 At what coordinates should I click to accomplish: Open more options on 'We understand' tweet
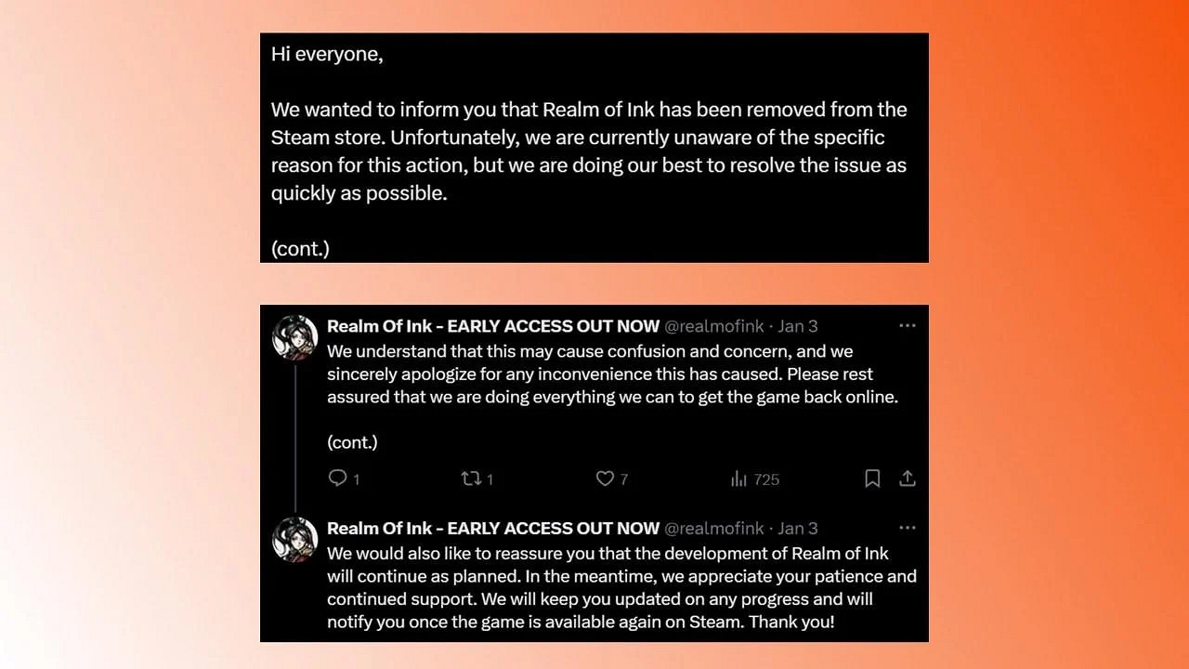(x=908, y=326)
